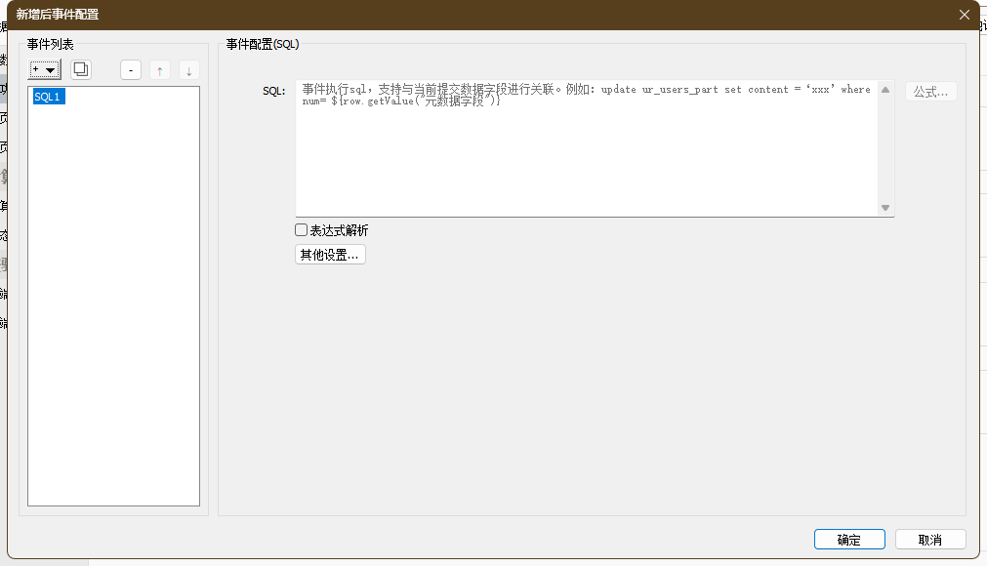The image size is (987, 566).
Task: Move selected event up with arrow
Action: [x=160, y=70]
